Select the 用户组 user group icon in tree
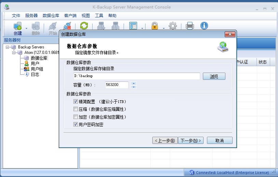Image resolution: width=278 pixels, height=177 pixels. [26, 69]
